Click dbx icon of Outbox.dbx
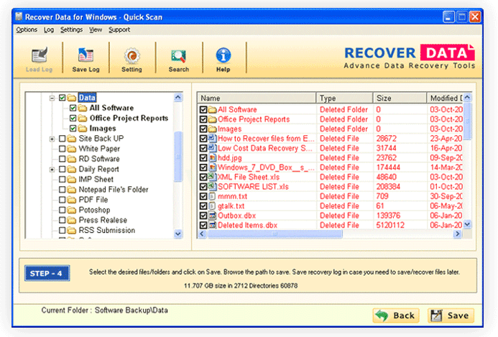Viewport: 498px width, 337px height. 212,216
